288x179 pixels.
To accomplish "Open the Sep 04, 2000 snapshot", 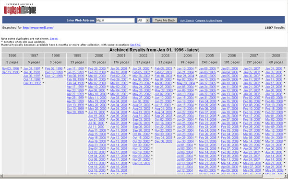I will [97, 149].
